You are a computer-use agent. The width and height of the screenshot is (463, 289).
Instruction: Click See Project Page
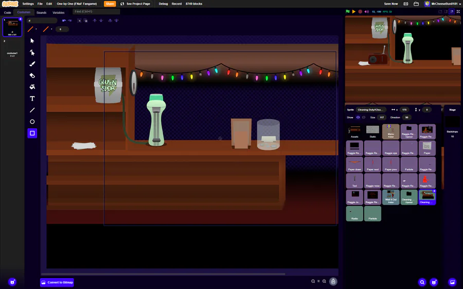click(135, 4)
